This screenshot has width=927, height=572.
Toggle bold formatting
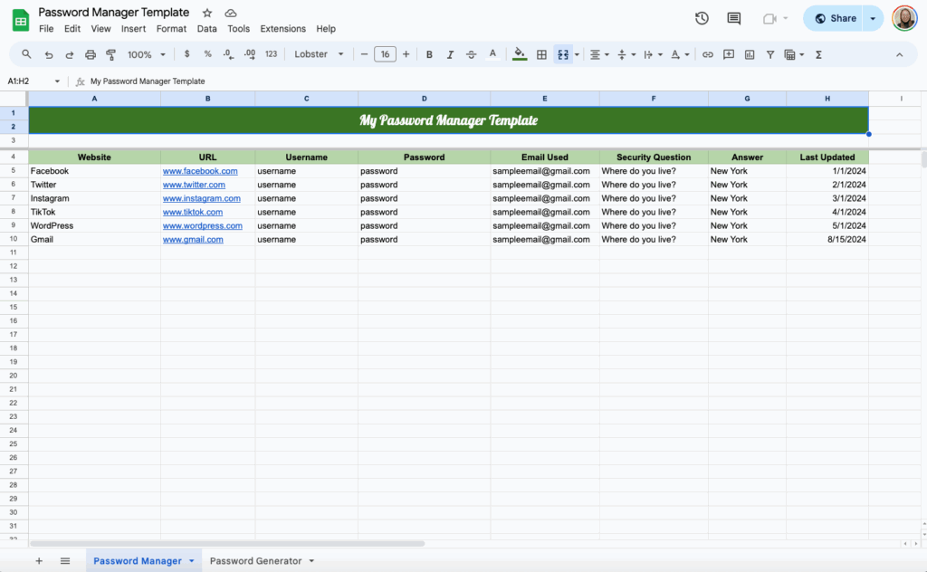[429, 53]
